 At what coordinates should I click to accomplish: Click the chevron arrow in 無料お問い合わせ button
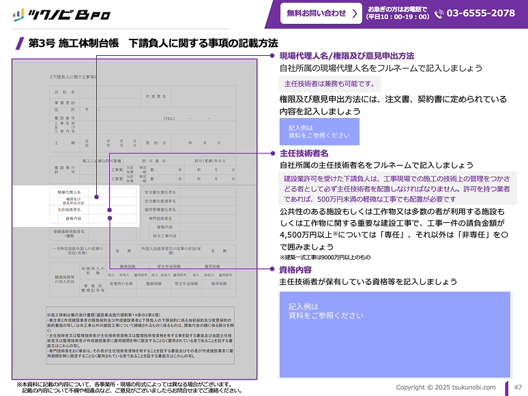(x=354, y=14)
